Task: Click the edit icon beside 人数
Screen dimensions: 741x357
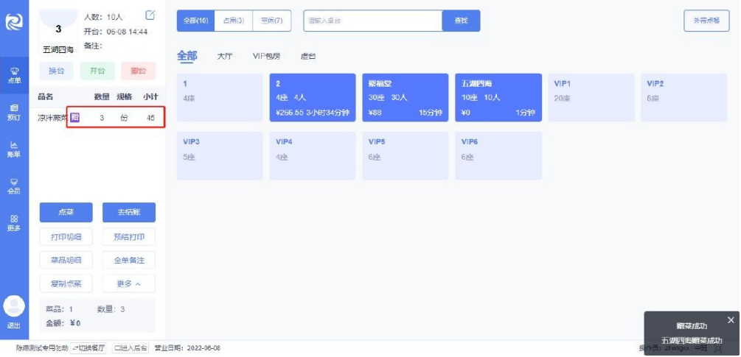Action: tap(150, 15)
